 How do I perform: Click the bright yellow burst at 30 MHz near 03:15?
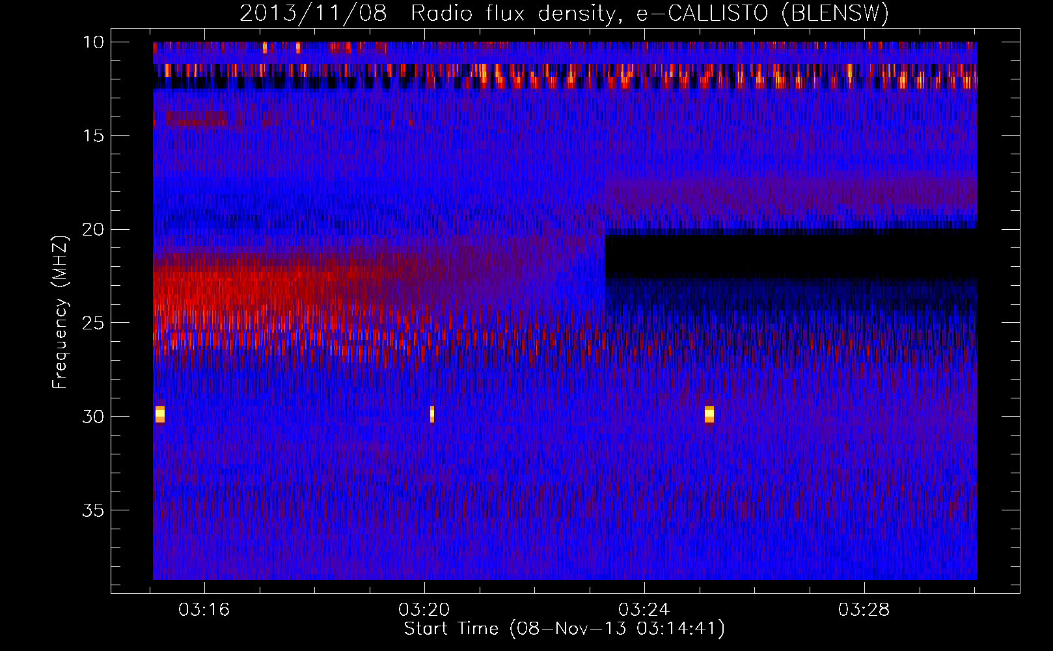(x=160, y=414)
